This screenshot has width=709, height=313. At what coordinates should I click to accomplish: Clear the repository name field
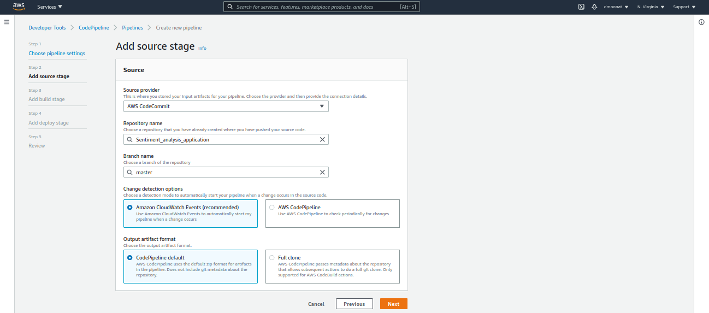coord(322,139)
